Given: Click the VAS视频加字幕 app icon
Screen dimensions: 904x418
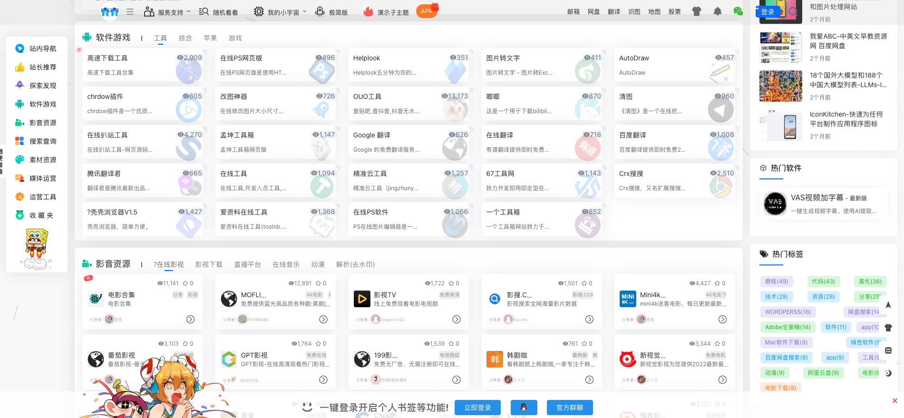Looking at the screenshot, I should [775, 204].
